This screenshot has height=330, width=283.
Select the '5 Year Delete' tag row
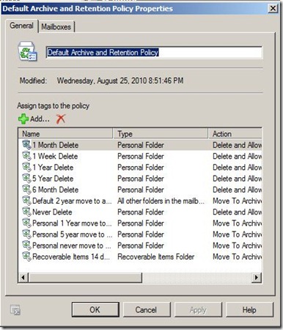tap(140, 179)
